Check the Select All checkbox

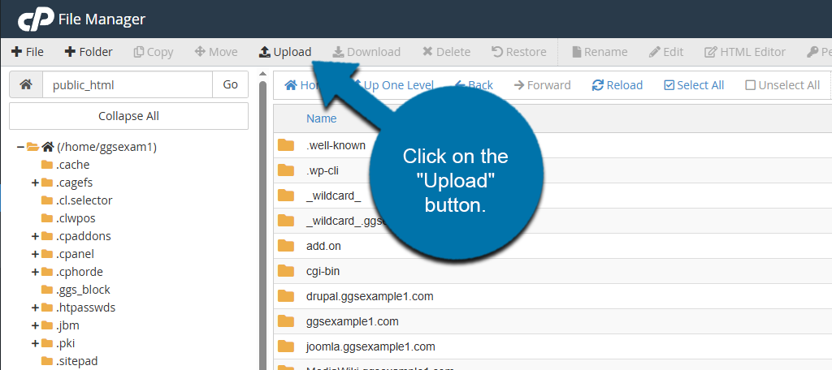(x=669, y=85)
